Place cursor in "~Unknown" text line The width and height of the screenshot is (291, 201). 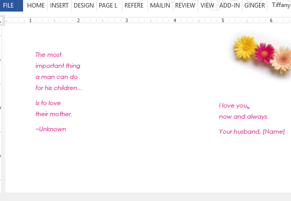[x=51, y=129]
